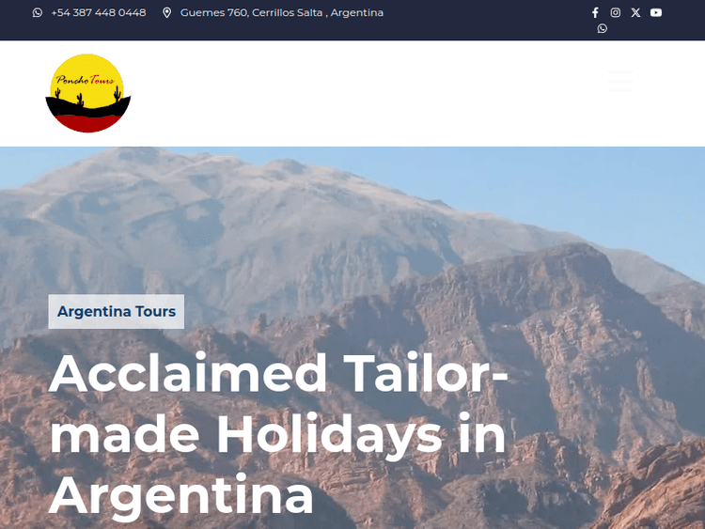This screenshot has height=529, width=705.
Task: Select the Argentina Tours label badge
Action: click(117, 311)
